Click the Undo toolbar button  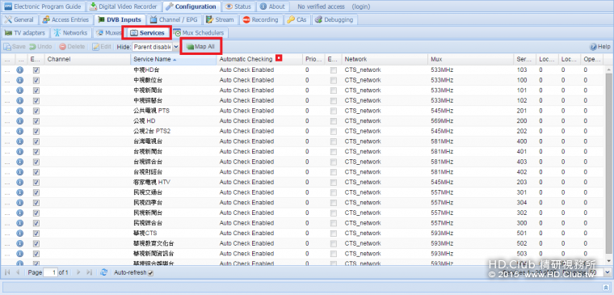tap(40, 47)
